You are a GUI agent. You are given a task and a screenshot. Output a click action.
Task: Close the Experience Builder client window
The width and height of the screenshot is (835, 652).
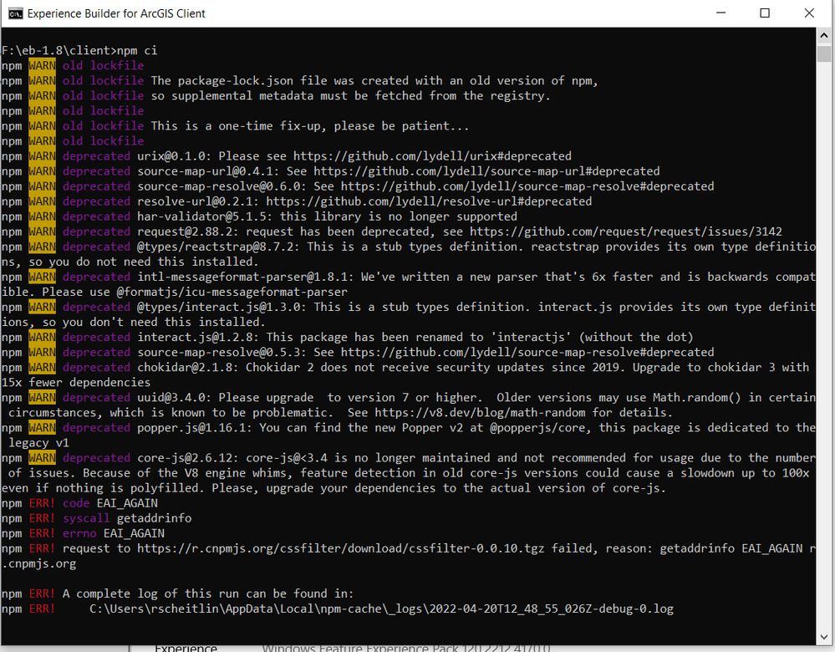(x=809, y=13)
